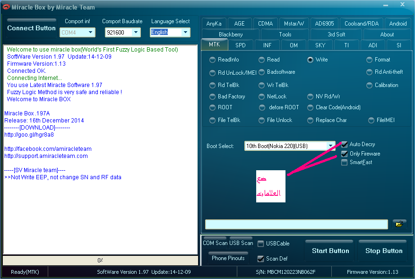This screenshot has width=415, height=279.
Task: Switch to the SKY tab
Action: [320, 45]
